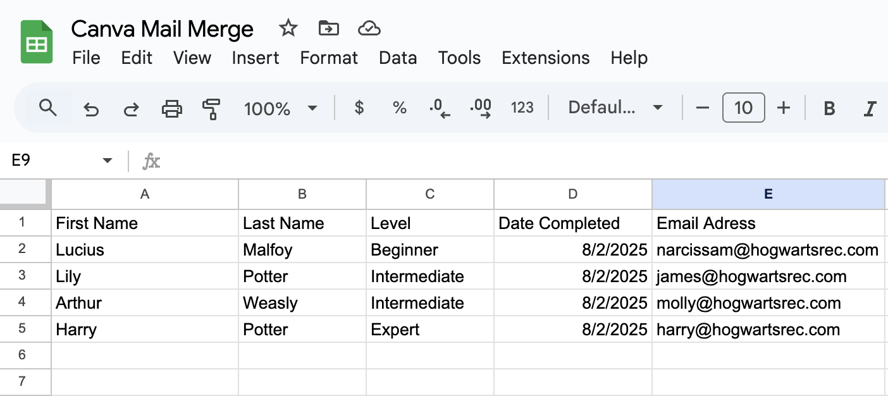The width and height of the screenshot is (888, 396).
Task: Increase font size with plus button
Action: [784, 108]
